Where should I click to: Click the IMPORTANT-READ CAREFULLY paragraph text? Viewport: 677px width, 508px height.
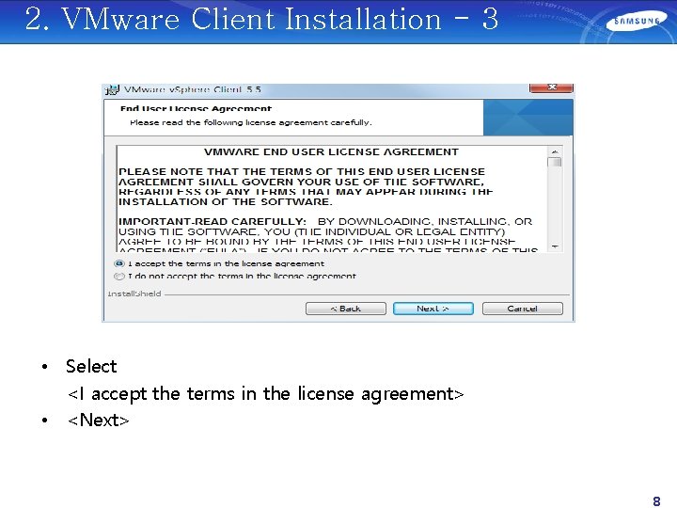327,236
